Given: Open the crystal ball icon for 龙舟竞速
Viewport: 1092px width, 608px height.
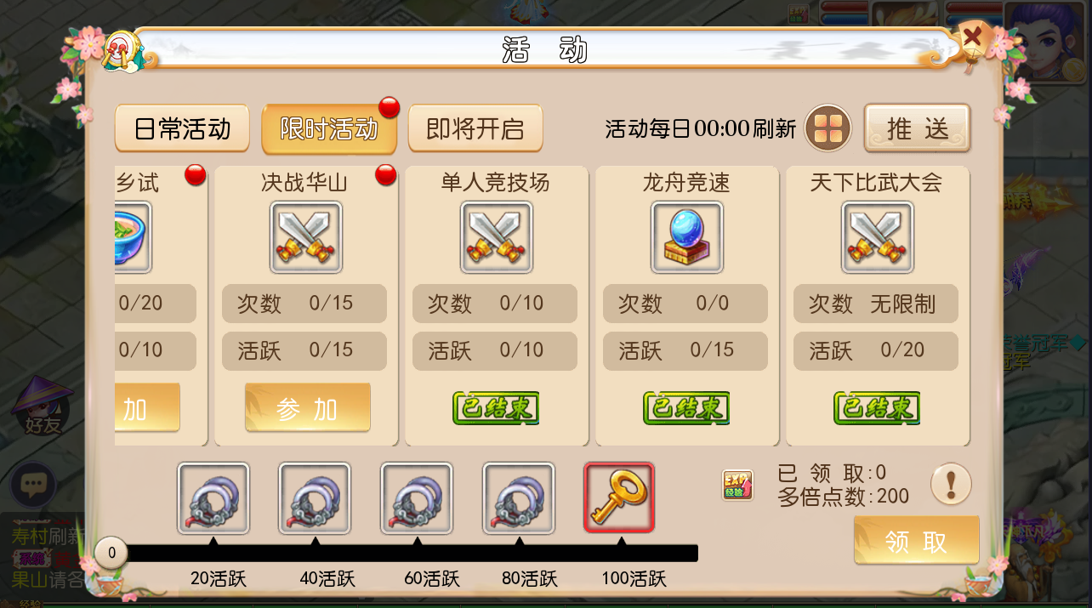Looking at the screenshot, I should pos(687,237).
